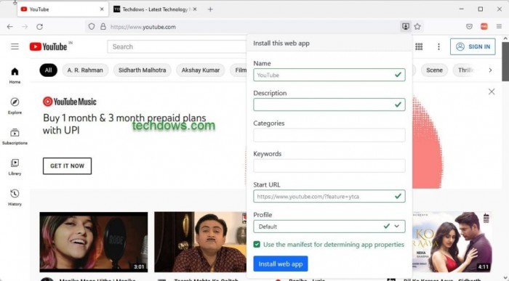Image resolution: width=509 pixels, height=281 pixels.
Task: Click the Name input field
Action: click(x=329, y=75)
